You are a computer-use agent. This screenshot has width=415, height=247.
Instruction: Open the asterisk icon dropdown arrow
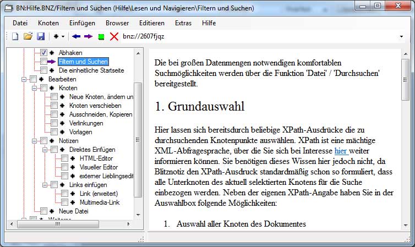tap(63, 36)
